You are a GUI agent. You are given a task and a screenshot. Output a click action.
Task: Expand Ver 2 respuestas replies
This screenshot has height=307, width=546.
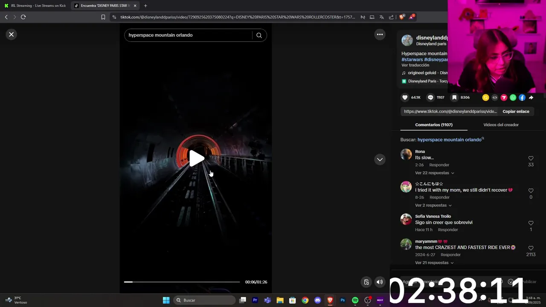click(x=433, y=205)
